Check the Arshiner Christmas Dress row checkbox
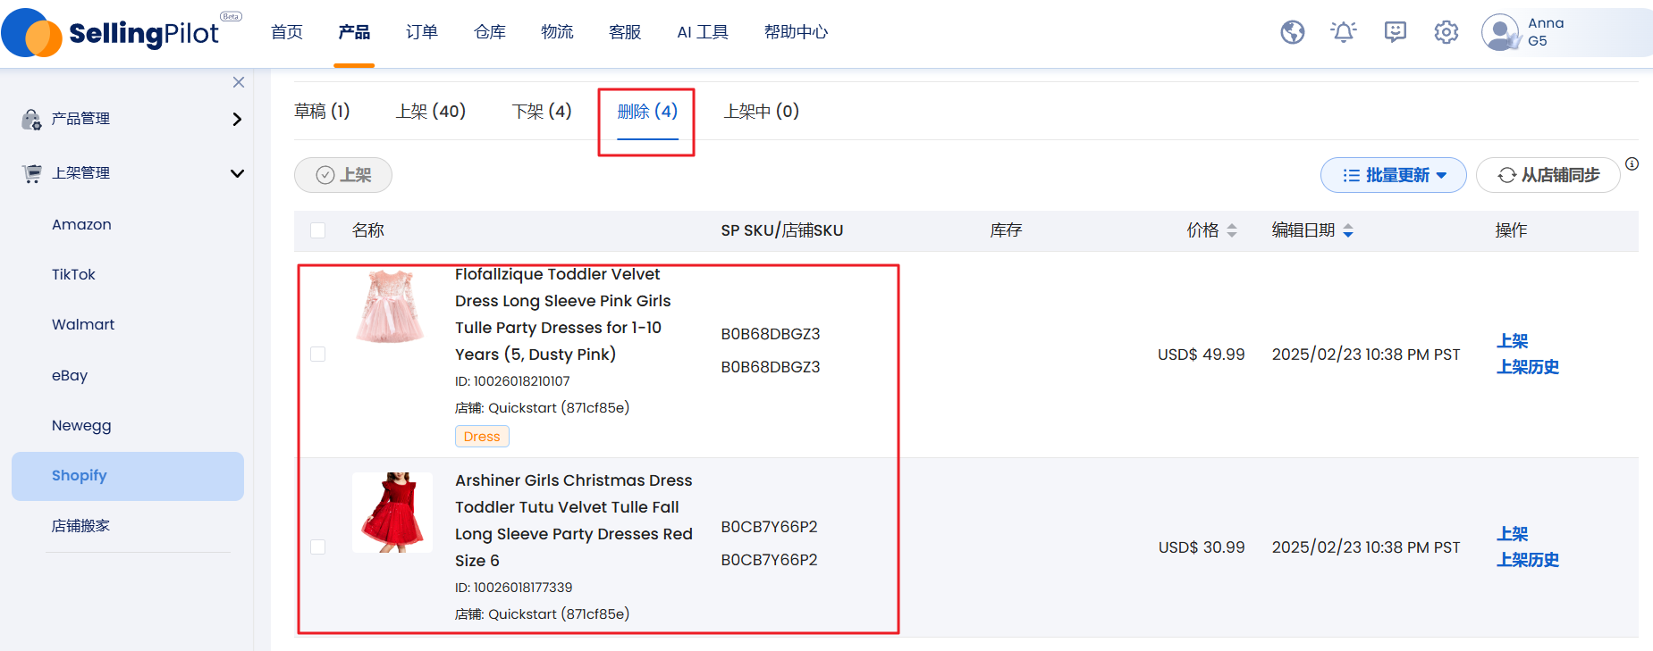Viewport: 1653px width, 651px height. point(317,547)
